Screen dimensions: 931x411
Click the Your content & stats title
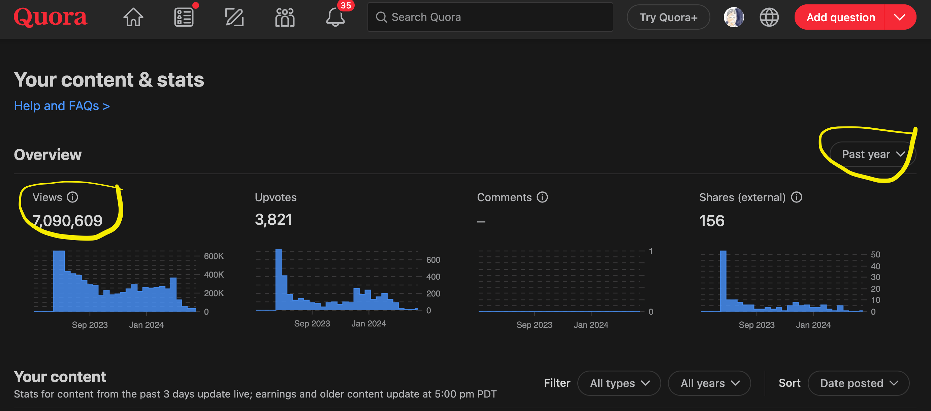(109, 80)
